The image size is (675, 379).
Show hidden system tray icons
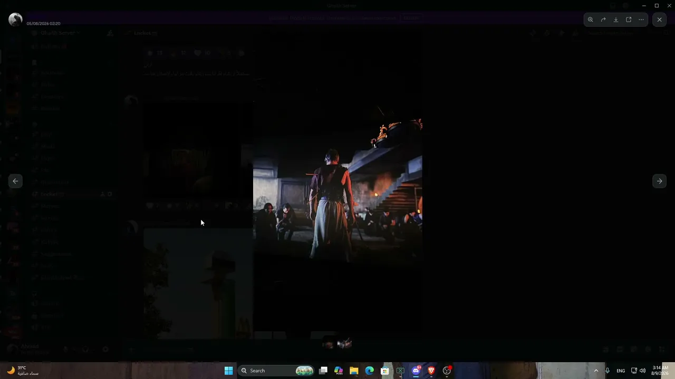596,371
